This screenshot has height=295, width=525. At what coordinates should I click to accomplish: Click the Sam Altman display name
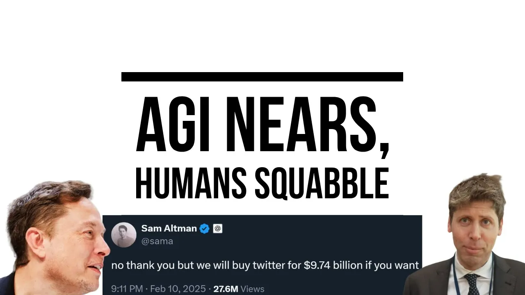pyautogui.click(x=169, y=228)
